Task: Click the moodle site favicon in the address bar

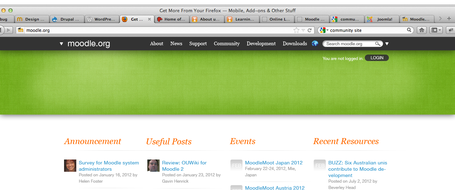Action: (x=21, y=30)
